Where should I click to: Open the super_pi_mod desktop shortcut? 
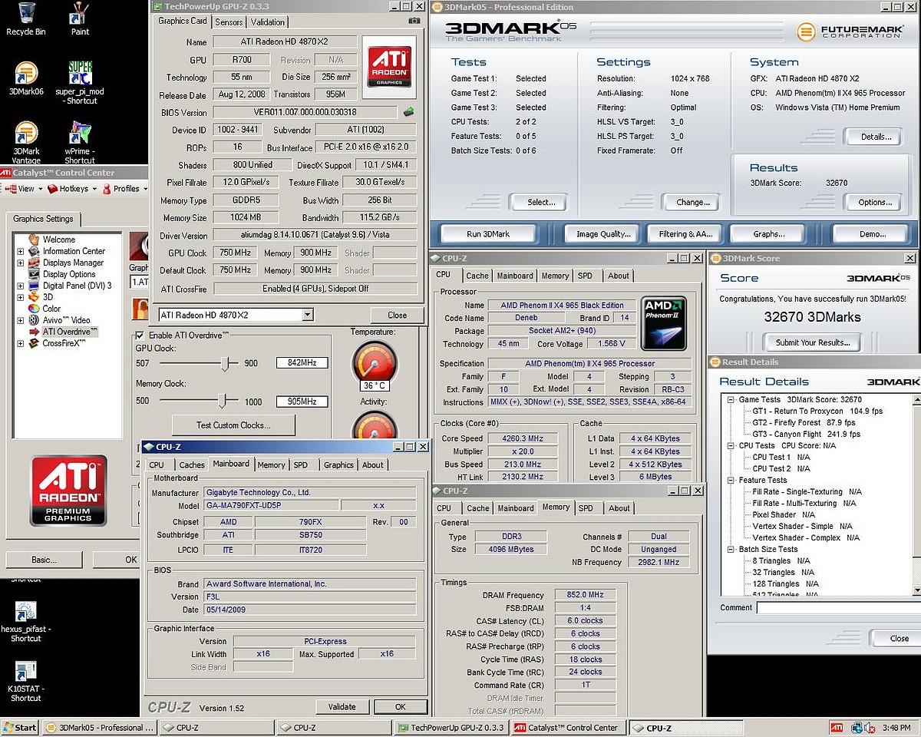80,83
